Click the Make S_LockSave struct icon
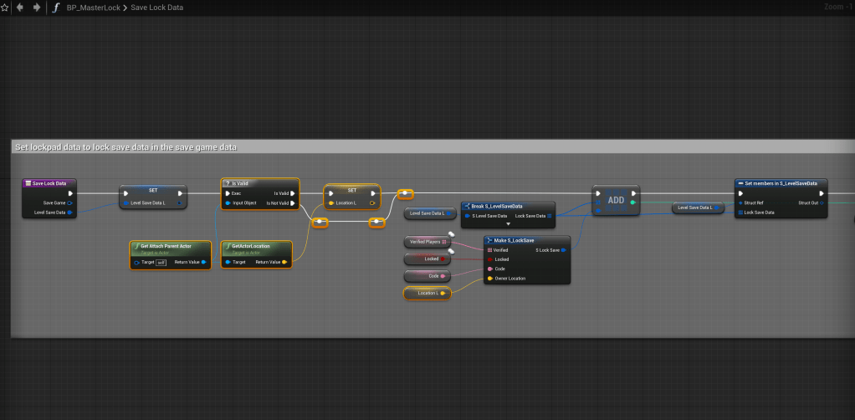The height and width of the screenshot is (420, 855). coord(489,240)
